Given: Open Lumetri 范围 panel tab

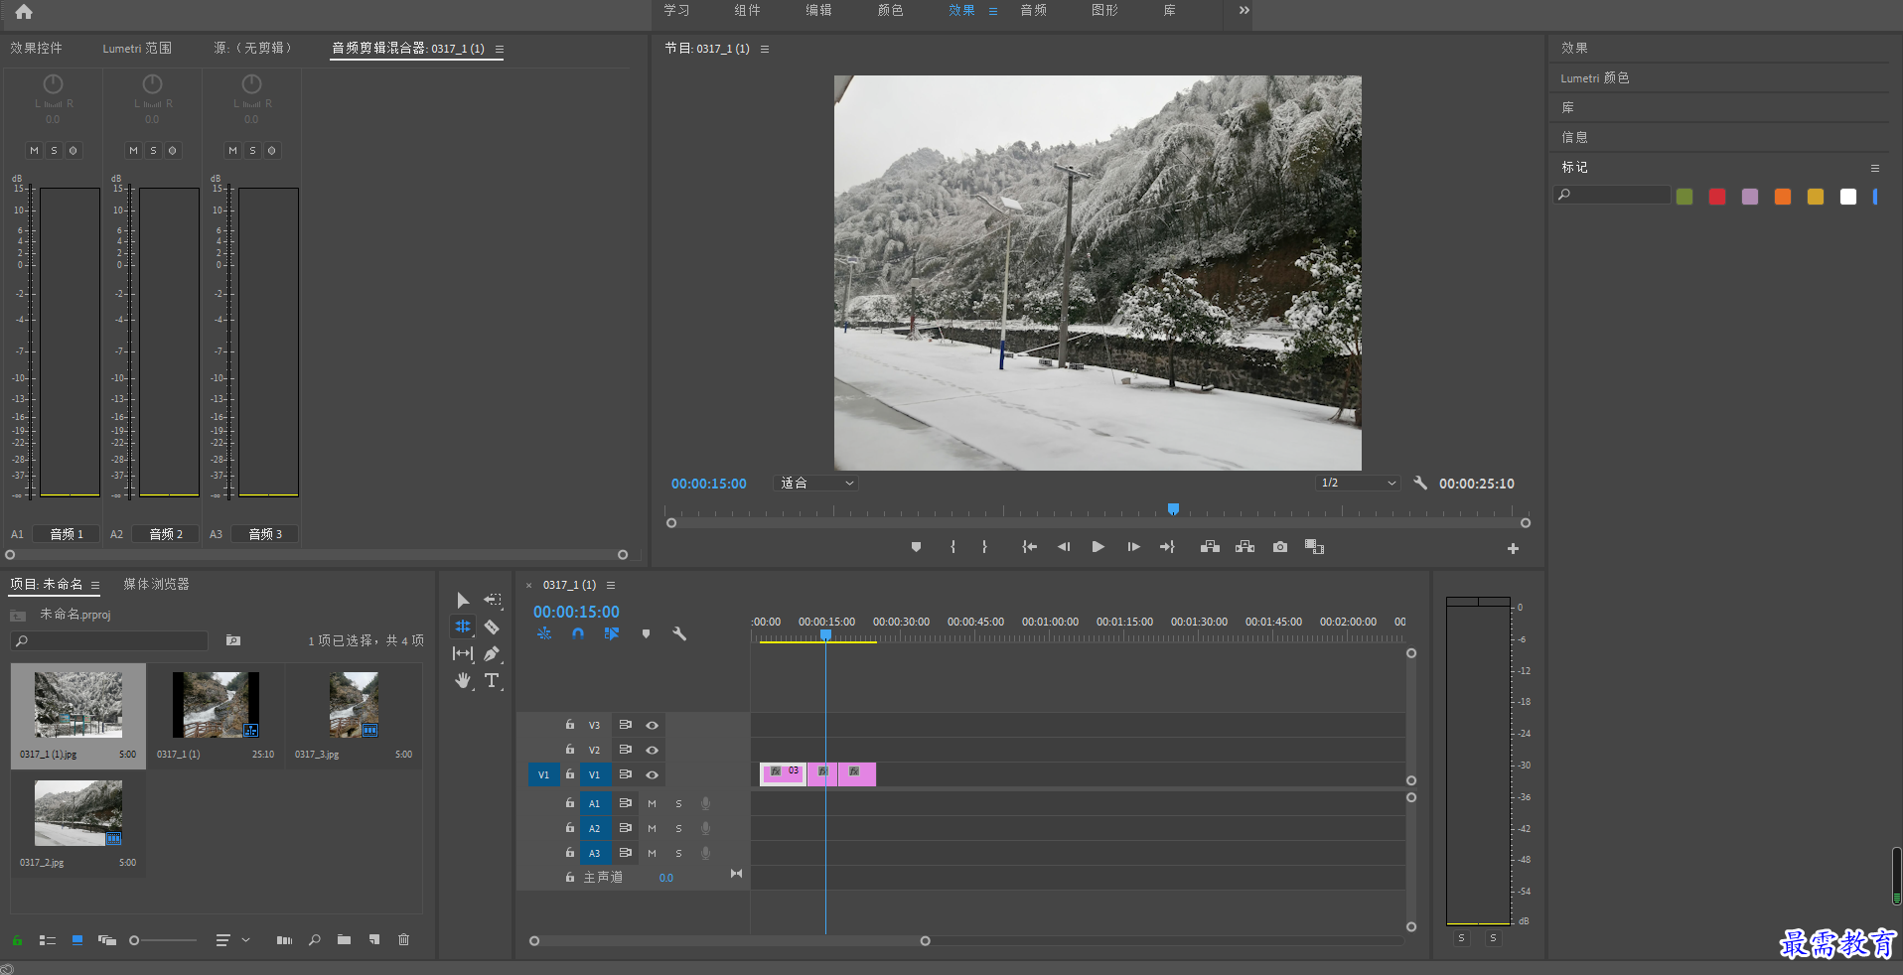Looking at the screenshot, I should [x=137, y=48].
